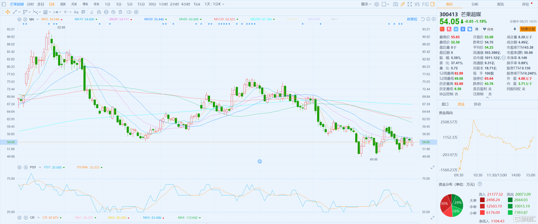The image size is (538, 224).
Task: Open the 评论 comments tab
Action: coord(526,4)
